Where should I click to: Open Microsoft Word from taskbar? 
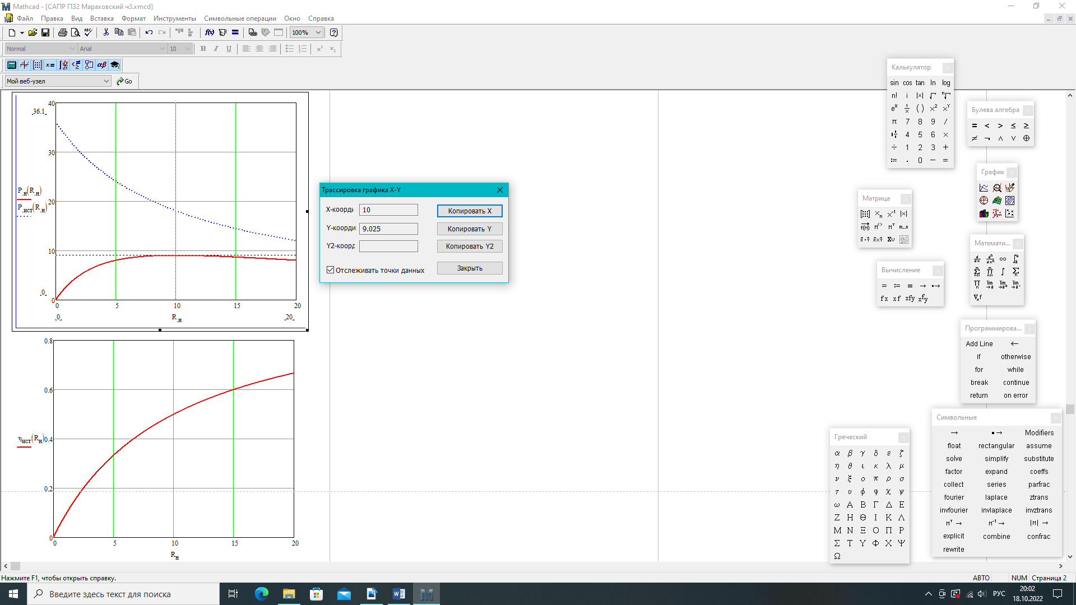[399, 594]
